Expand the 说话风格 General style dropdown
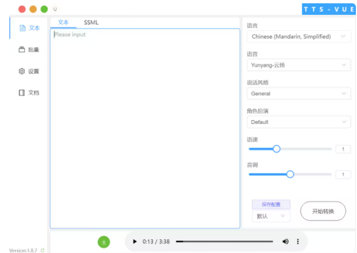Viewport: 357px width, 253px height. [x=299, y=94]
